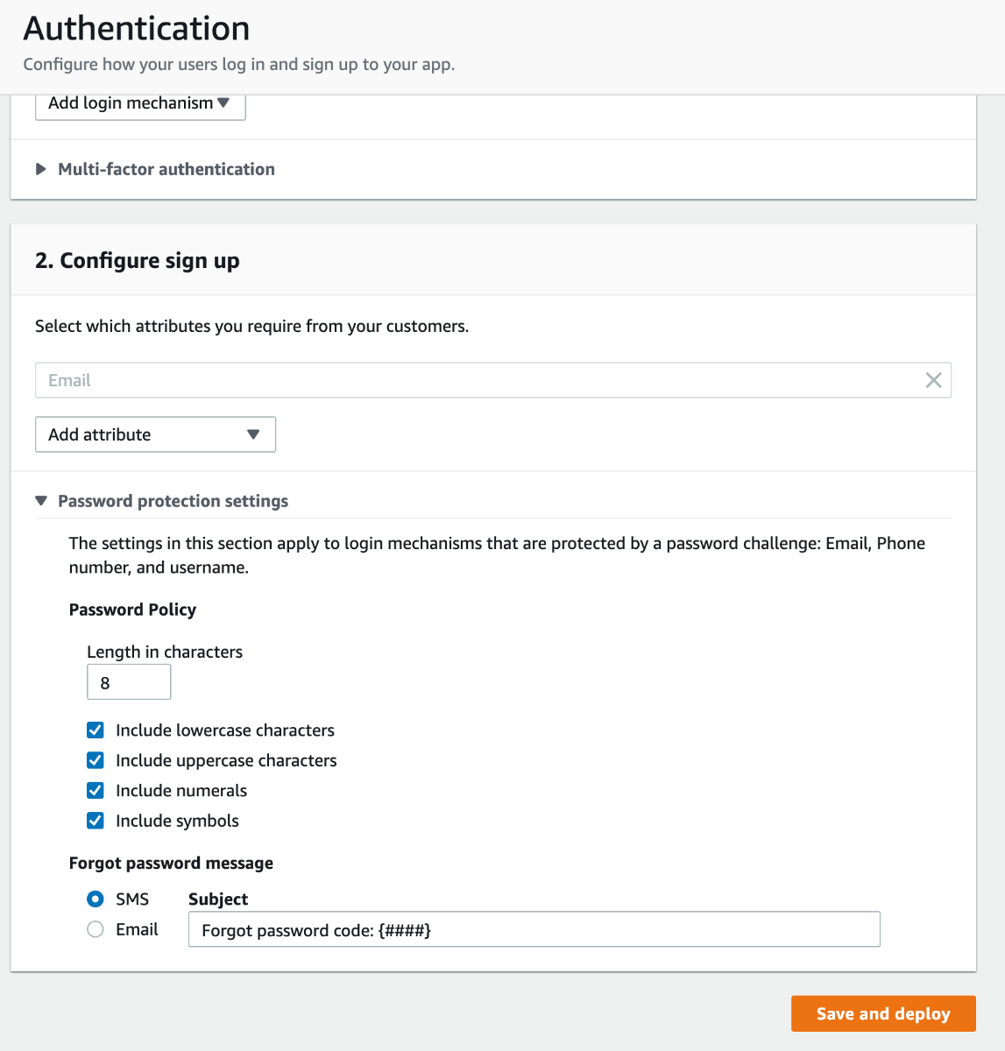Click the forgot password Subject field
The height and width of the screenshot is (1051, 1005).
point(534,929)
